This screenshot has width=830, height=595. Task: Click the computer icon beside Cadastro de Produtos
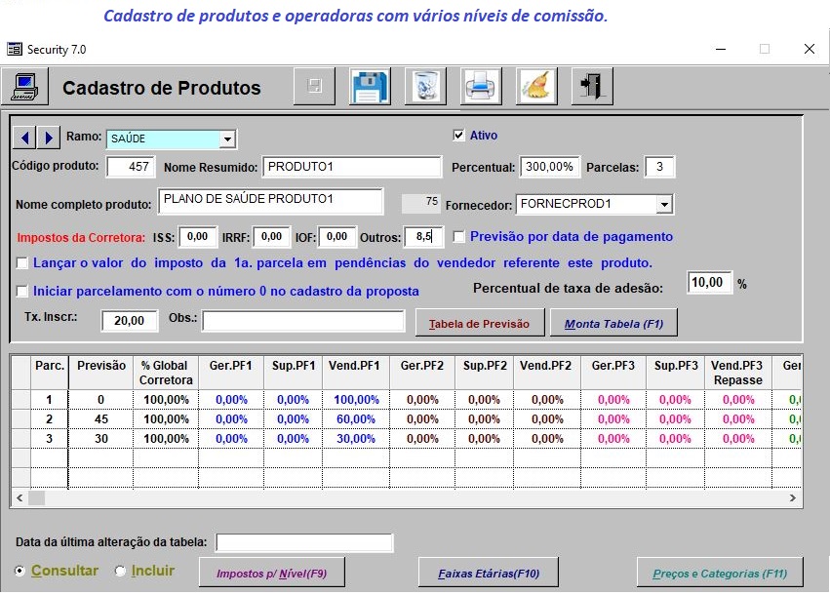pos(24,87)
